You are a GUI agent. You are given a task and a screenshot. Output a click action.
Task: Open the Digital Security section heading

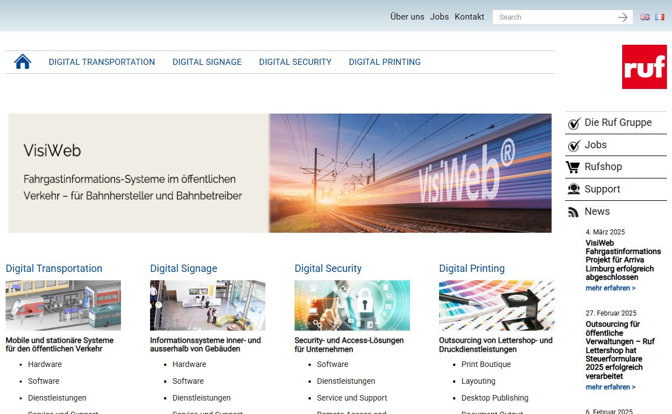(328, 269)
